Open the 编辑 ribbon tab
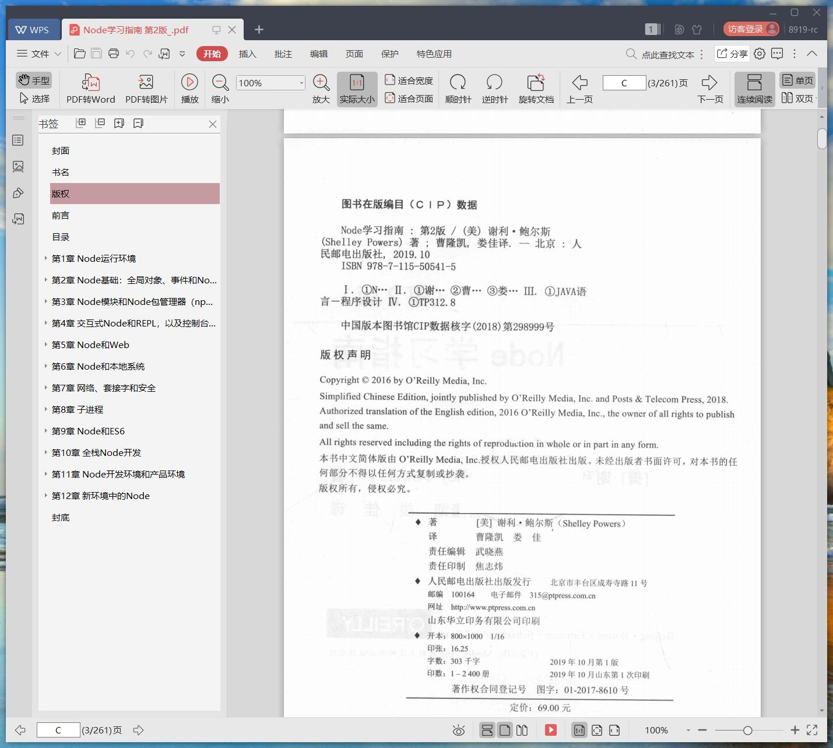The image size is (833, 748). point(319,54)
